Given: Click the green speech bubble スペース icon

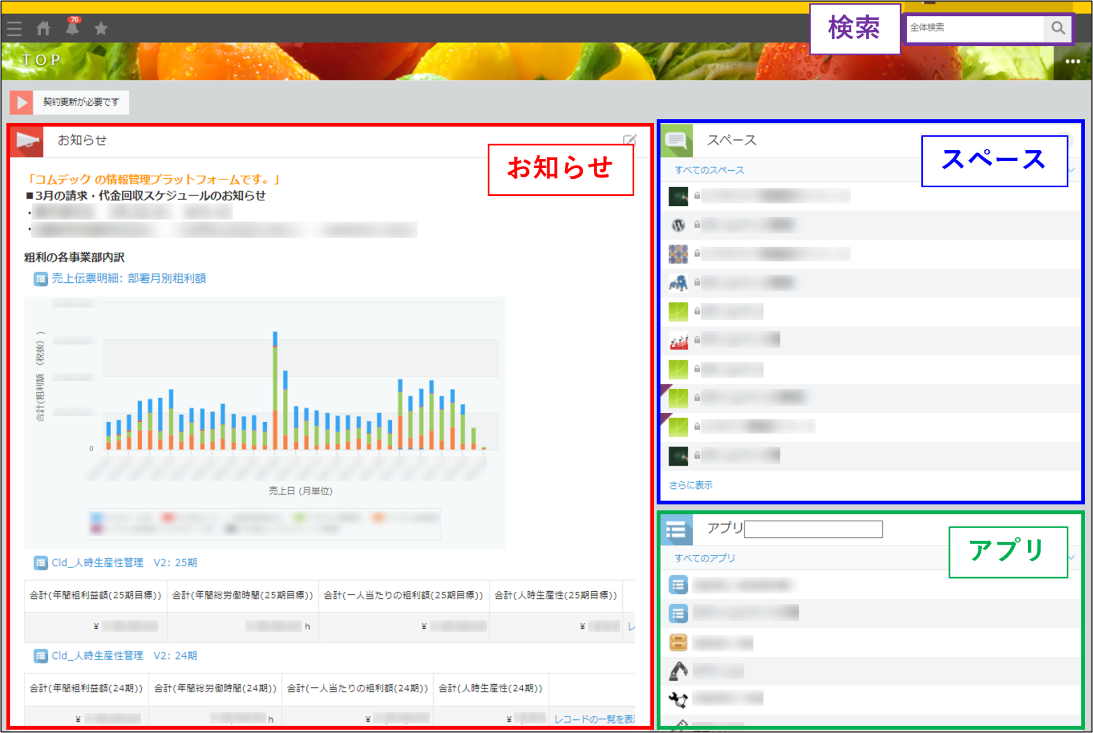Looking at the screenshot, I should click(677, 140).
